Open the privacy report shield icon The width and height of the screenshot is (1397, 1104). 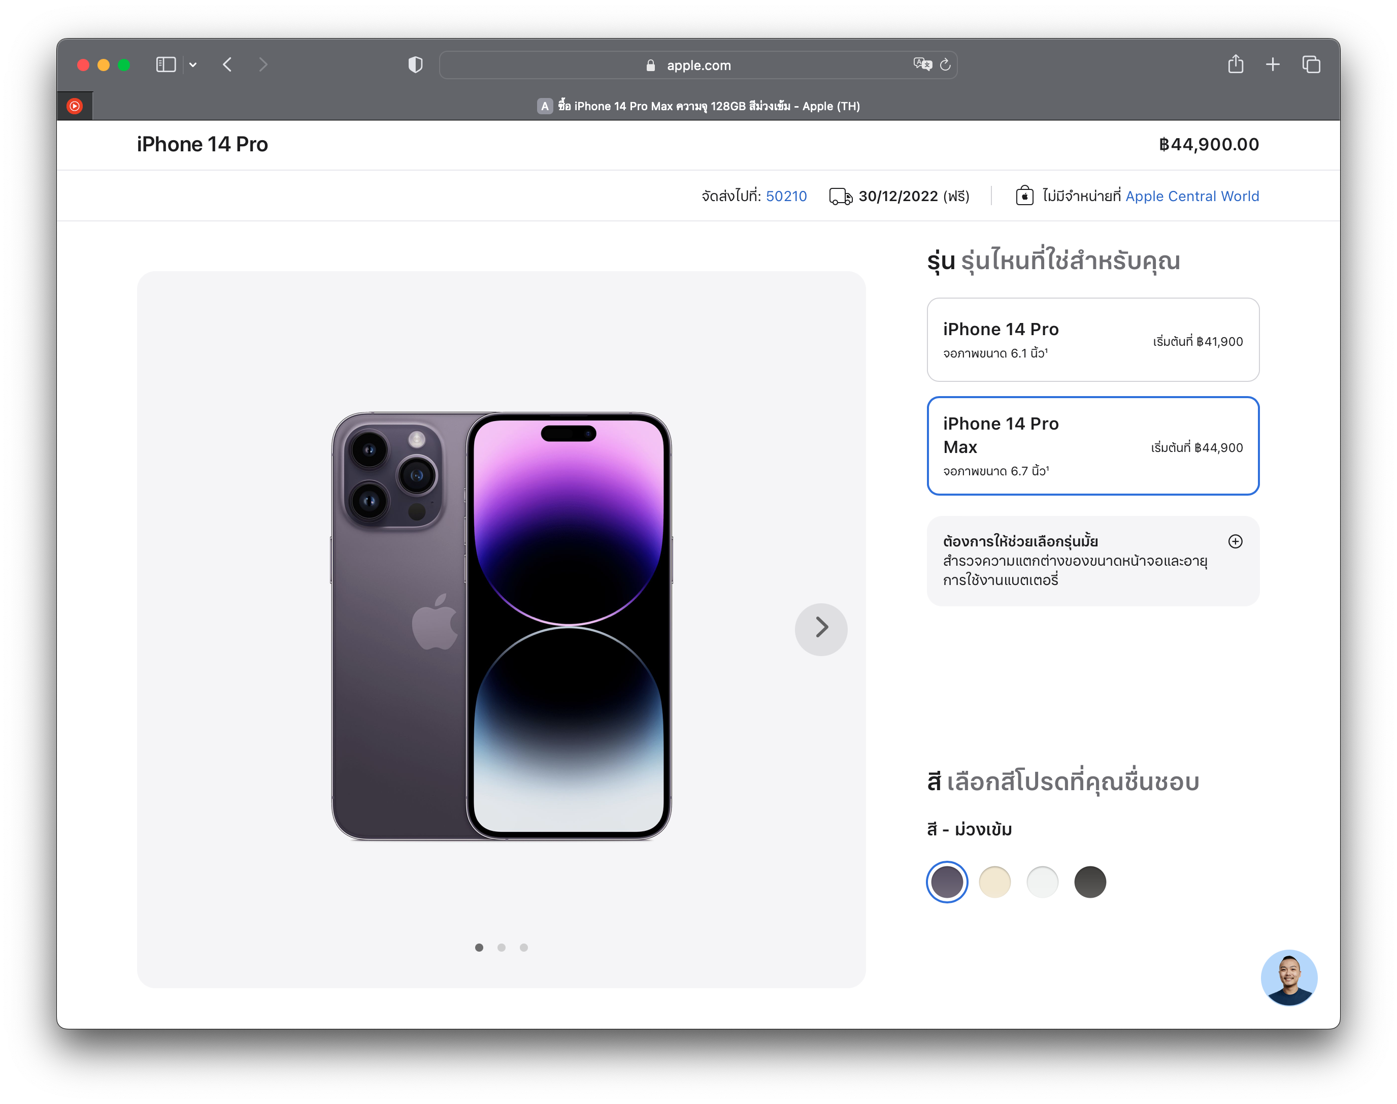click(x=415, y=64)
